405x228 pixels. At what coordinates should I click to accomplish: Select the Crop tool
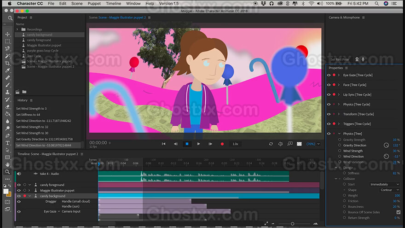7,63
